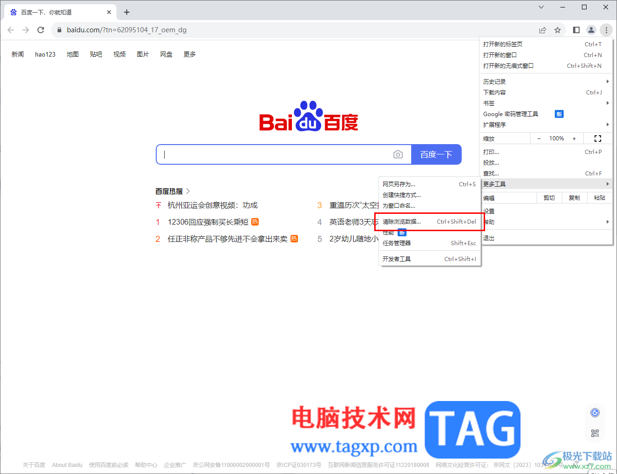Click the address bar URL
The image size is (617, 474).
click(x=127, y=30)
